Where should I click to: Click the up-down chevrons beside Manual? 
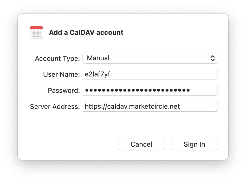[212, 58]
